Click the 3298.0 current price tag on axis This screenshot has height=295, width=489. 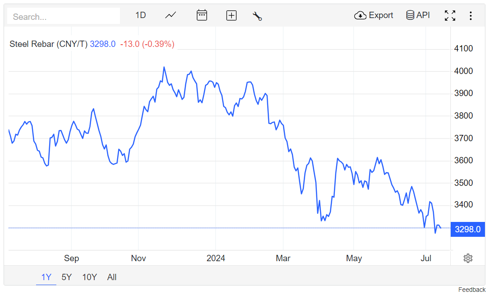467,229
